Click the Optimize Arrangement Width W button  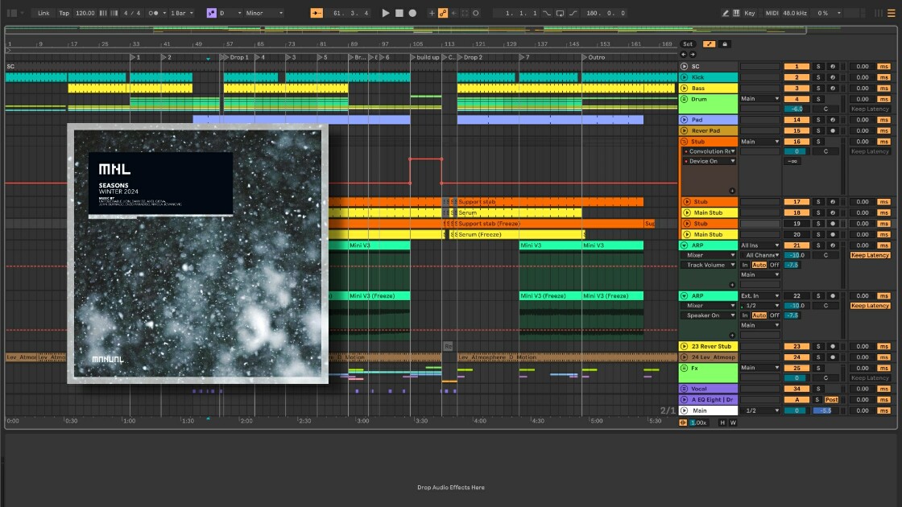click(x=733, y=422)
